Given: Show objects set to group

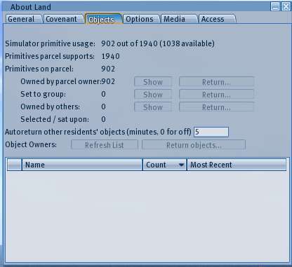Looking at the screenshot, I should point(153,95).
